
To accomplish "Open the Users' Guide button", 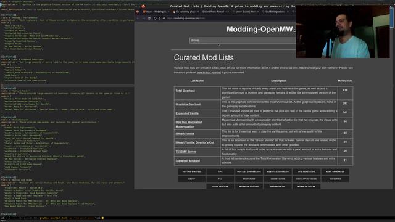I will (x=278, y=179).
